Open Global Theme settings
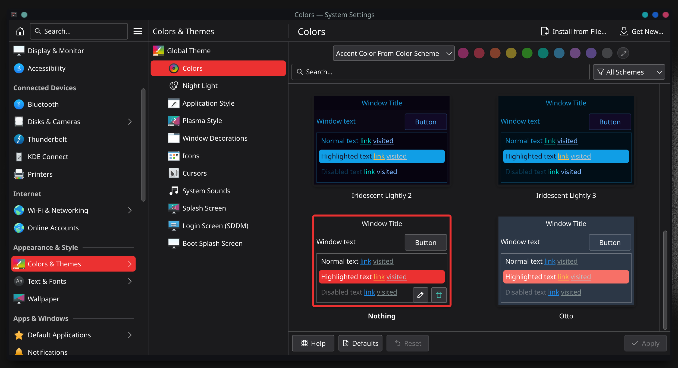 218,51
